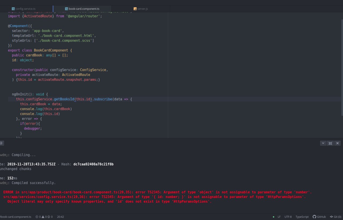Collapse the terminal panel with the chevron
This screenshot has height=220, width=343.
click(323, 143)
